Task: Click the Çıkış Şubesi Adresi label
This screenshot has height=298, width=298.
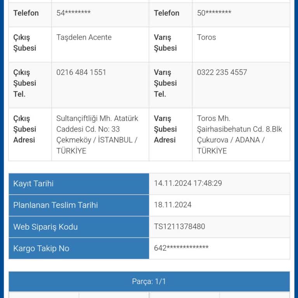Action: (25, 129)
